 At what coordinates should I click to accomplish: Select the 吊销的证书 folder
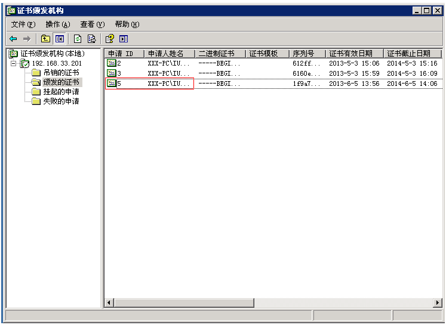(x=61, y=73)
